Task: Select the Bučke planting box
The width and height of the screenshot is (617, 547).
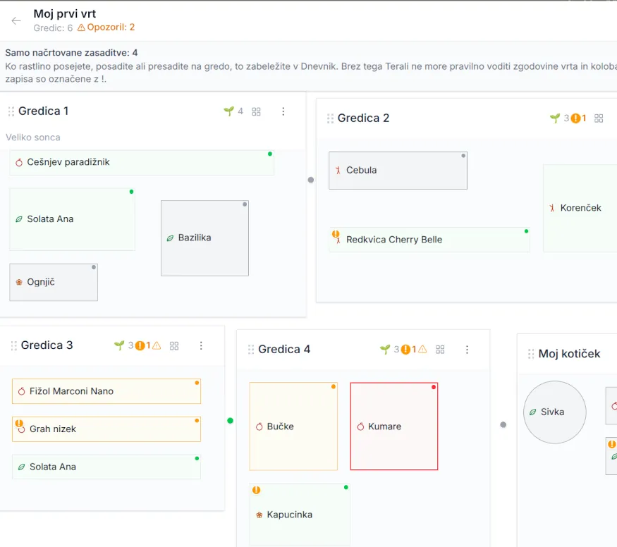Action: click(x=293, y=426)
